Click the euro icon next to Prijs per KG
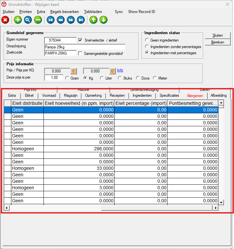 click(x=113, y=71)
